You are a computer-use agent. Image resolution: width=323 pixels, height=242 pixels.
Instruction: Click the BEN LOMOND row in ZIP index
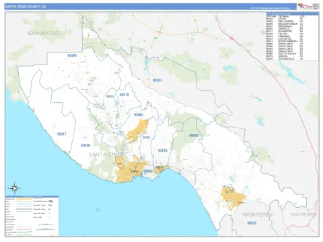(x=292, y=22)
